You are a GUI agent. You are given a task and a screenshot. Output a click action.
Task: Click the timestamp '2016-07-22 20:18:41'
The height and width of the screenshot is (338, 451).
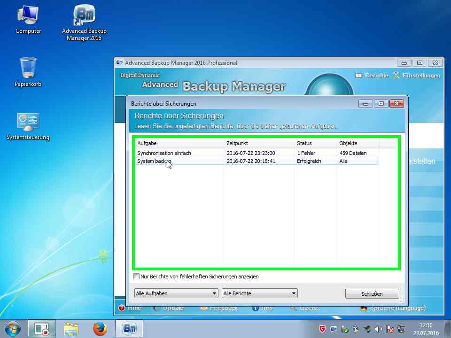click(251, 161)
